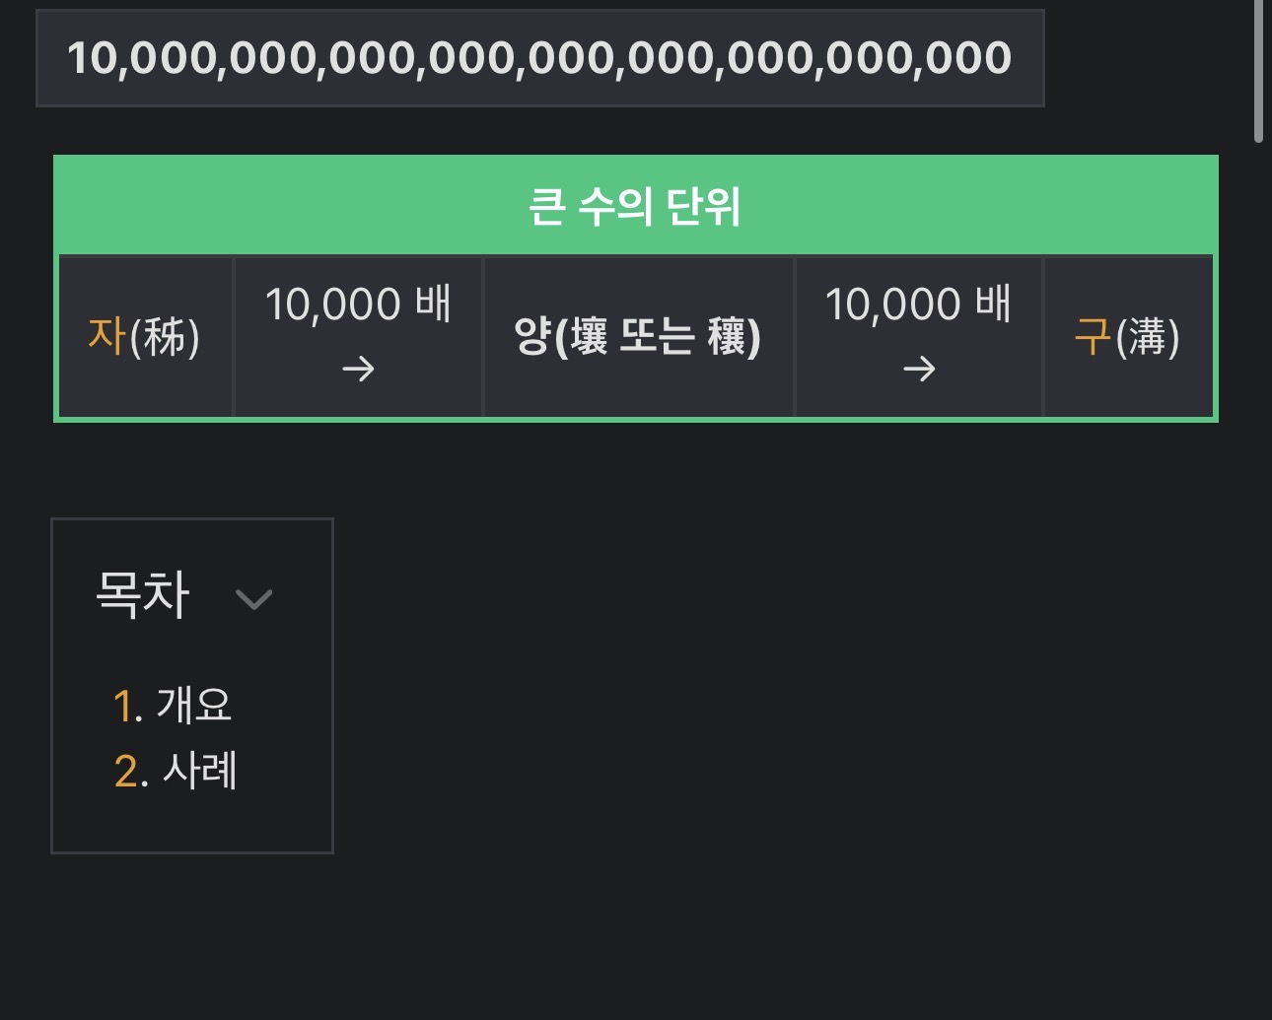Click the vertical page scrollbar thumb
The width and height of the screenshot is (1272, 1020).
click(1258, 69)
